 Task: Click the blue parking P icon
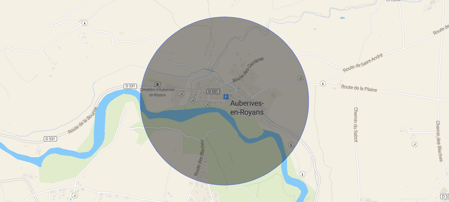(226, 97)
